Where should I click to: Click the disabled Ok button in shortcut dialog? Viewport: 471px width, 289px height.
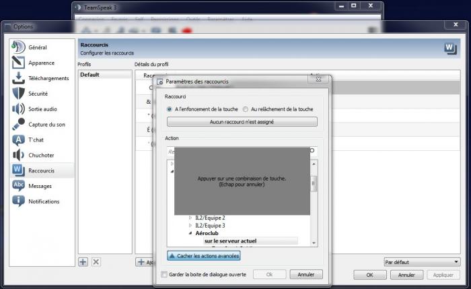269,274
